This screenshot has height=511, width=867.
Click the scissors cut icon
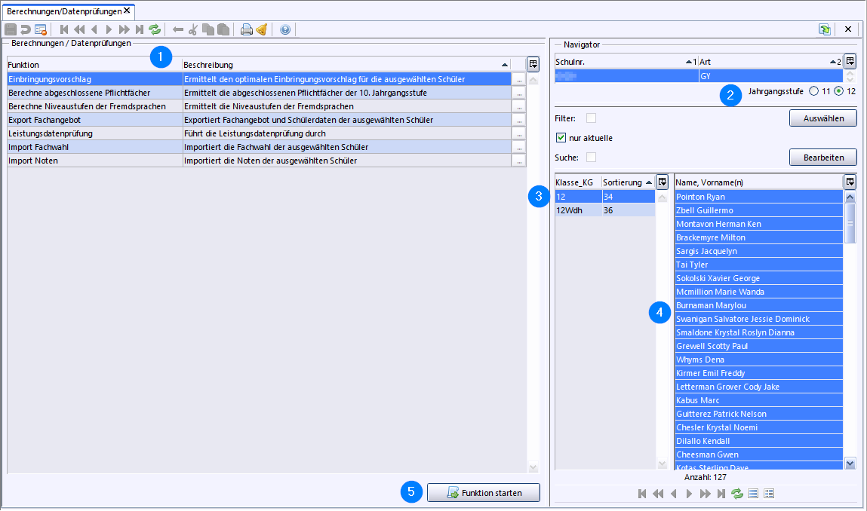[193, 29]
